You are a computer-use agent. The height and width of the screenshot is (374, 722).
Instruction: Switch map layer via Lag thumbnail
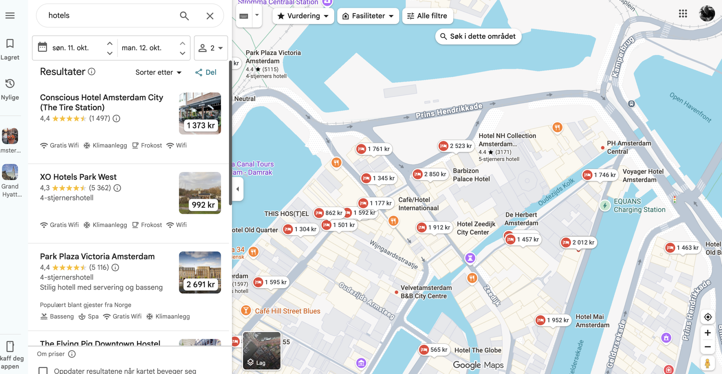(x=261, y=351)
